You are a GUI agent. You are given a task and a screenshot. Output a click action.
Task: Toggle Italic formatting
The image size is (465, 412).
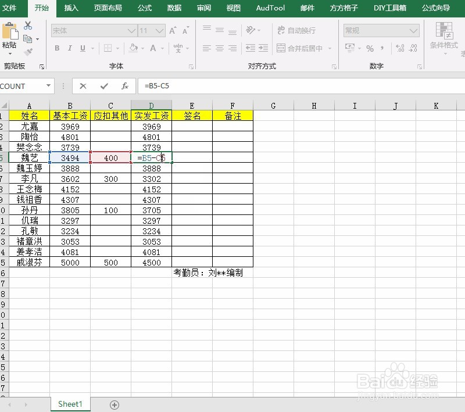[x=70, y=48]
